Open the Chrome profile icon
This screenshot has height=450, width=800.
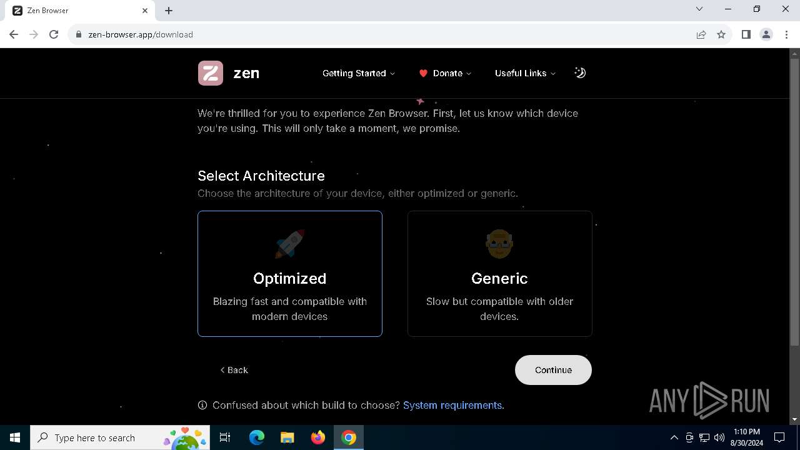click(766, 34)
